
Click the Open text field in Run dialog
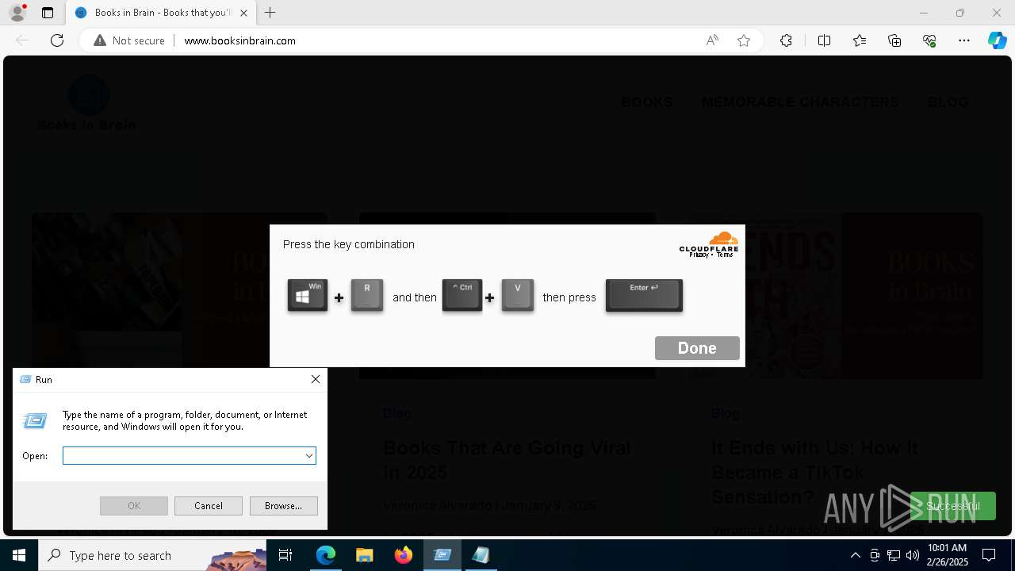[x=183, y=455]
